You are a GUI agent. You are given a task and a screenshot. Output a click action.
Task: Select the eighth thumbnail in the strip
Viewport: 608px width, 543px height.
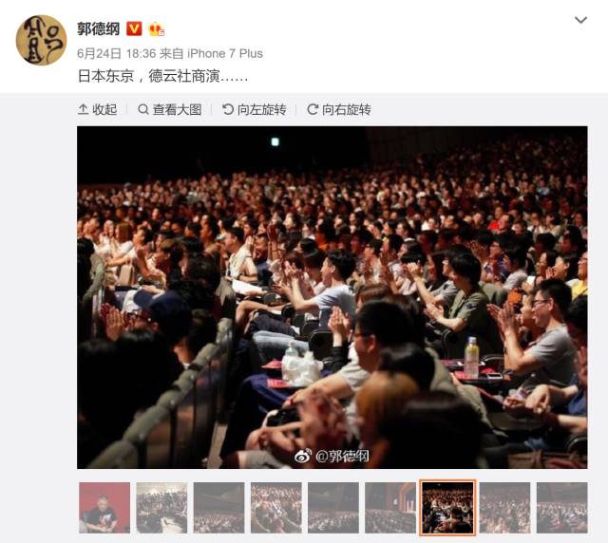coord(504,508)
